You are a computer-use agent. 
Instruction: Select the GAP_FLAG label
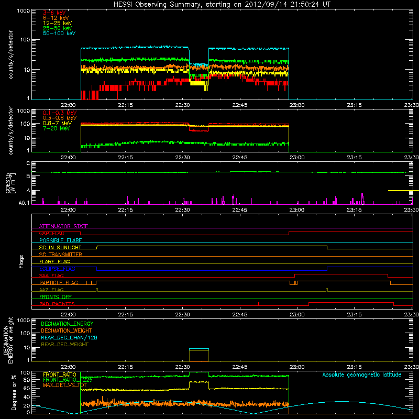pyautogui.click(x=52, y=233)
